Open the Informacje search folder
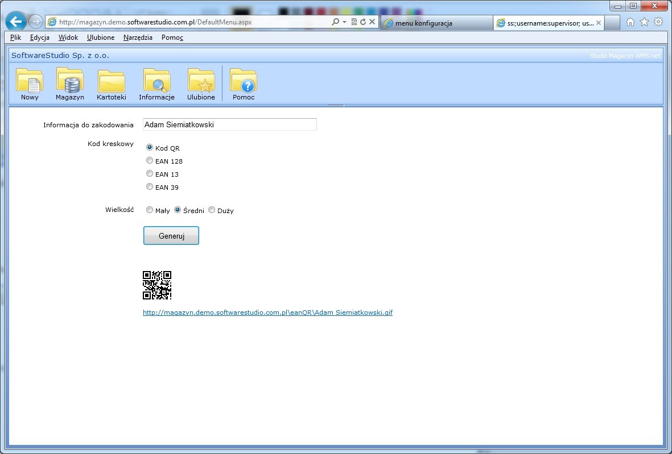Image resolution: width=672 pixels, height=454 pixels. [x=156, y=81]
